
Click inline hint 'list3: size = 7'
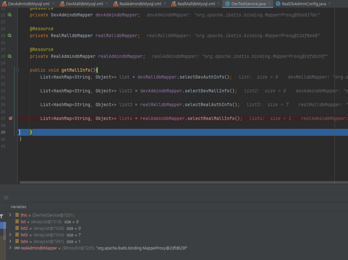[x=268, y=105]
